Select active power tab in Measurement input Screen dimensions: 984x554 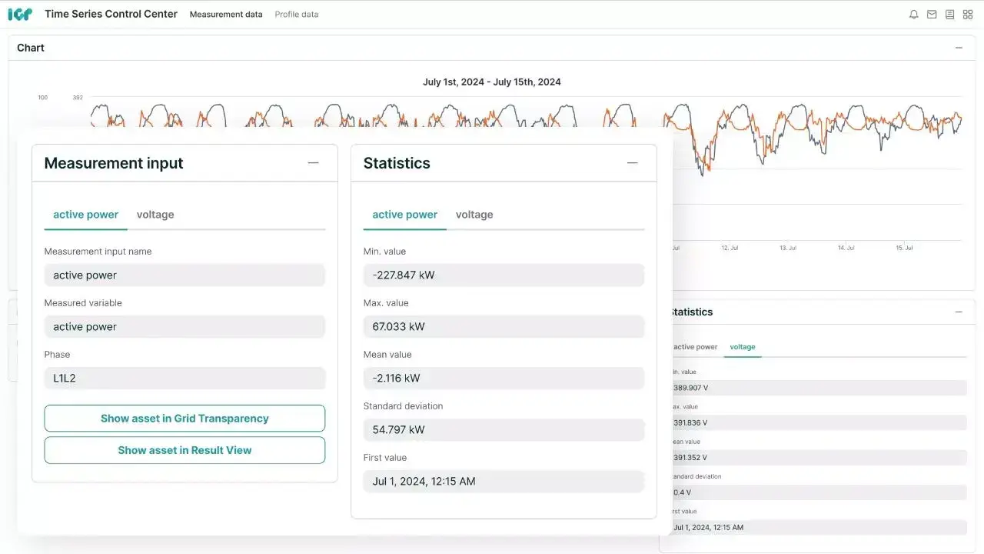[x=85, y=215]
